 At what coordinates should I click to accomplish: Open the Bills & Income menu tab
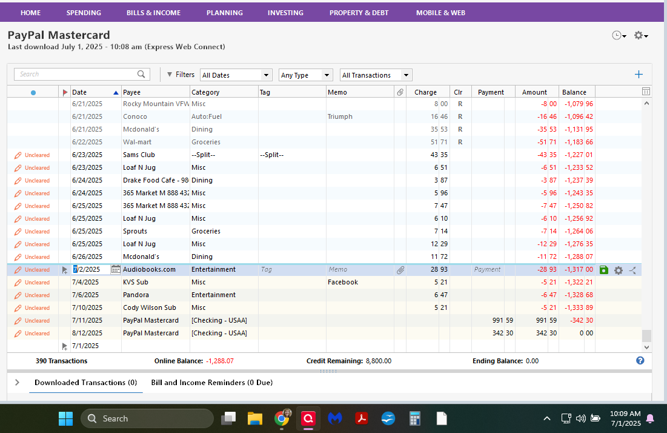(153, 13)
